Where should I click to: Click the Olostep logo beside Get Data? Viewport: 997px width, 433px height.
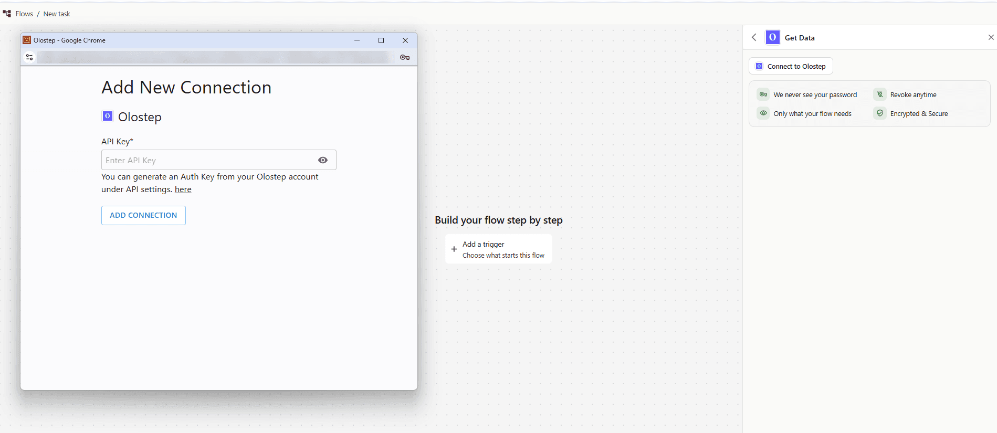point(772,37)
